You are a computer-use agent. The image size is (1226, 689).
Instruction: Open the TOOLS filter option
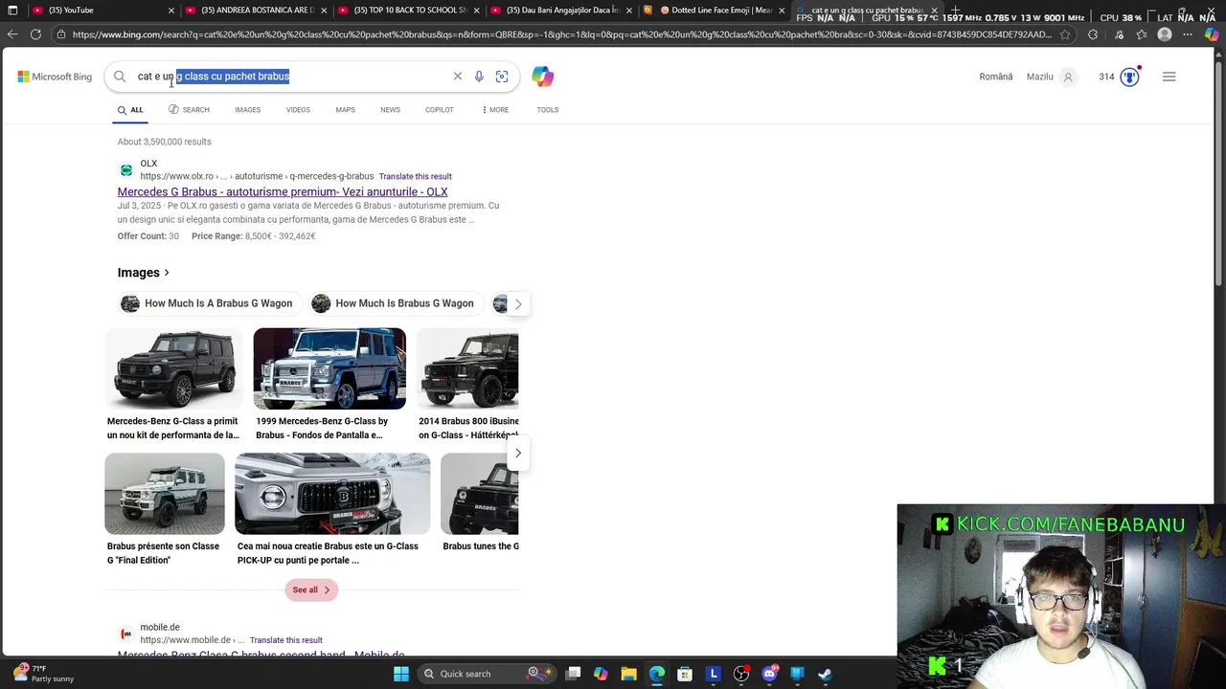point(548,110)
